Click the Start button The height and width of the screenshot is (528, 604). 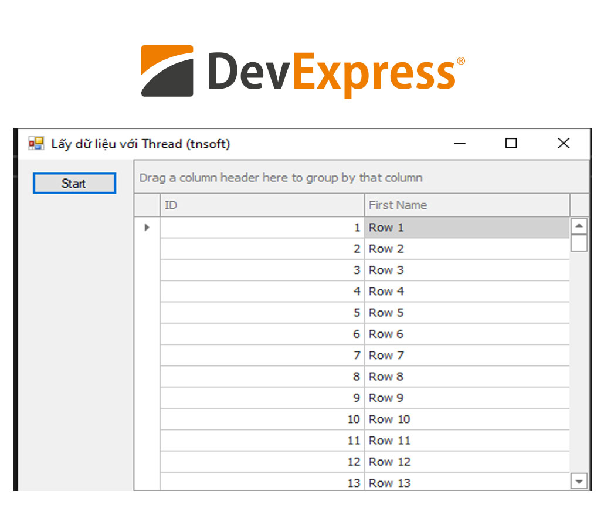[x=74, y=183]
